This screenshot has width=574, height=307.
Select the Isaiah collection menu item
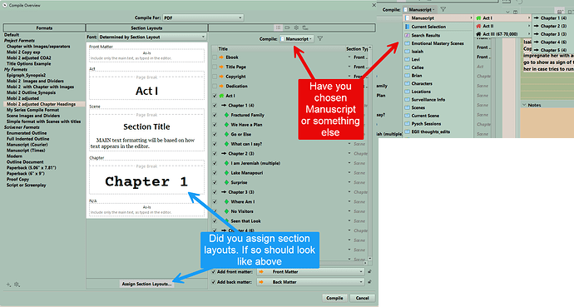point(438,52)
